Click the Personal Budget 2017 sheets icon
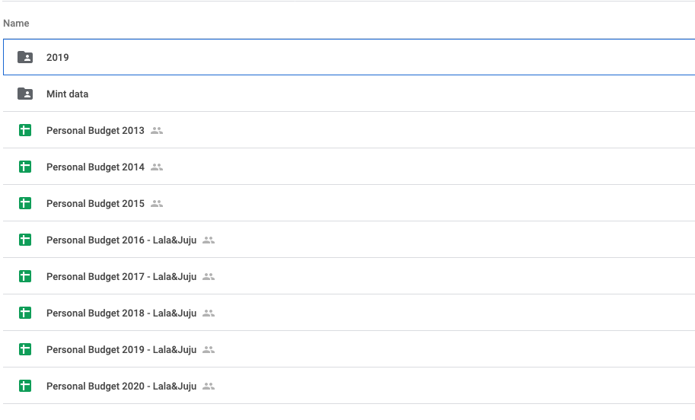 pos(25,276)
